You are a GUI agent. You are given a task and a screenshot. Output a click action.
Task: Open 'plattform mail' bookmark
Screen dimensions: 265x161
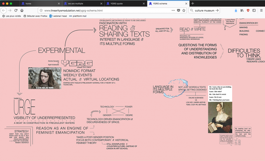point(78,16)
